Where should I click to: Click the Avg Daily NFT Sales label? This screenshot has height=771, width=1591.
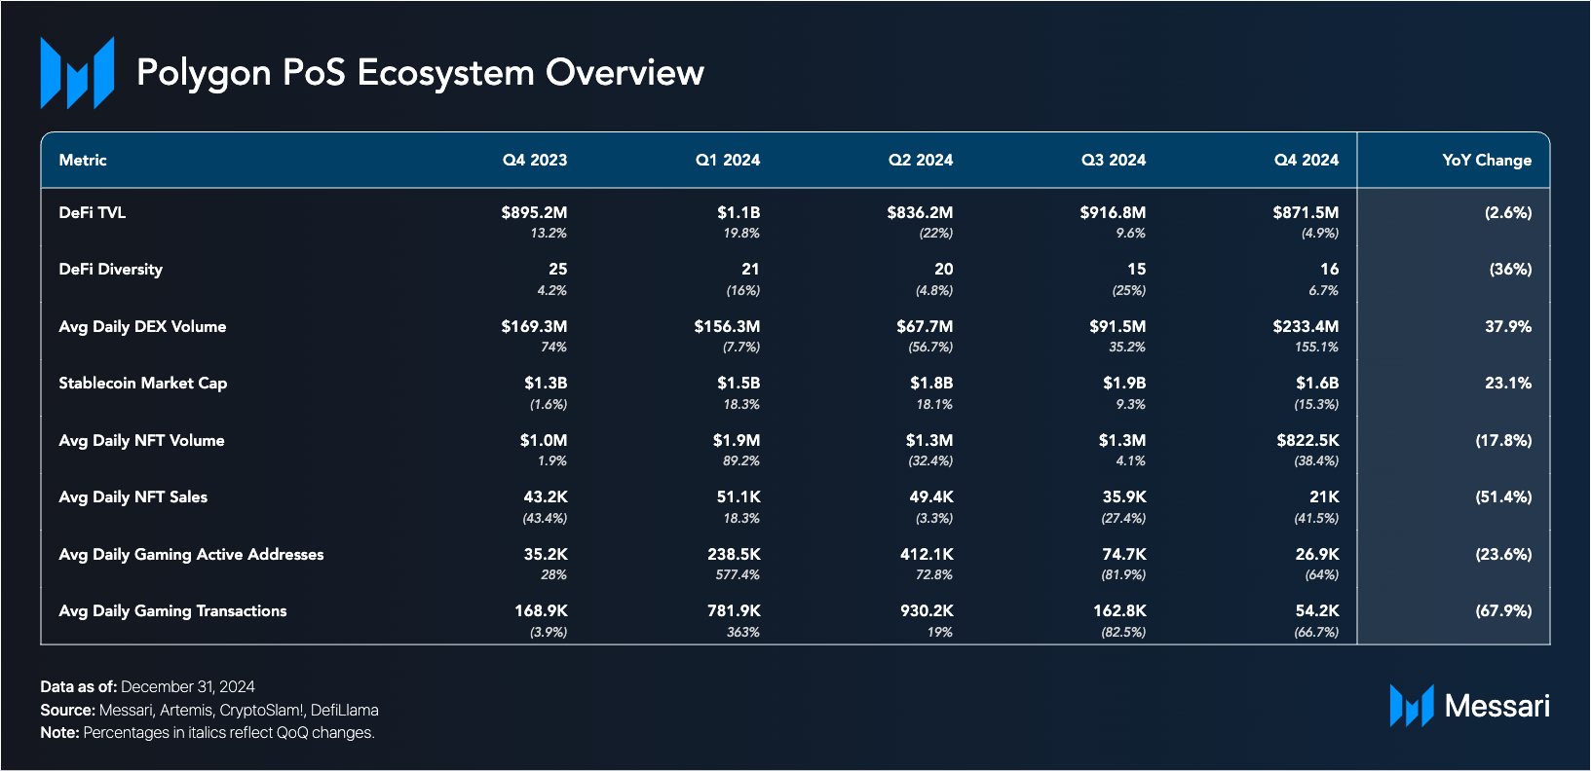(133, 496)
